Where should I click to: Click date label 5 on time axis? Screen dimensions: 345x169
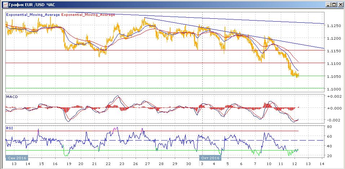click(x=228, y=164)
